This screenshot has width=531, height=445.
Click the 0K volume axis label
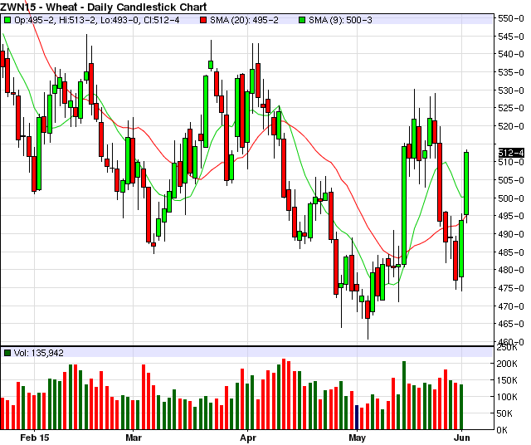pos(502,430)
